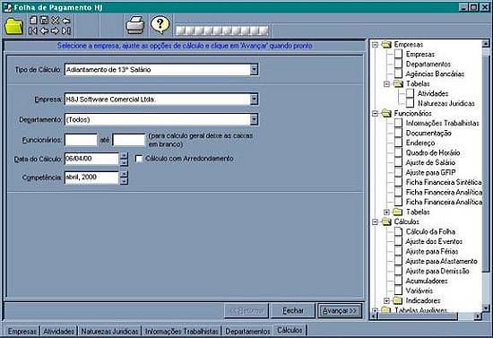493x338 pixels.
Task: Click the Fechar button
Action: 293,310
